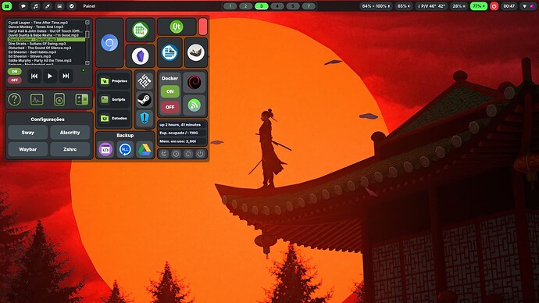Open the Projetos folder

tap(114, 81)
